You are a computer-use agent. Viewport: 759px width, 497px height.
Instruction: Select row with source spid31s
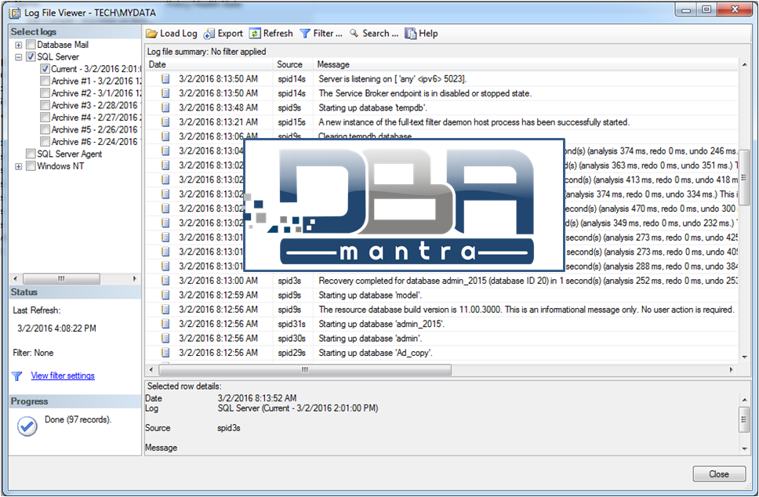(x=442, y=324)
